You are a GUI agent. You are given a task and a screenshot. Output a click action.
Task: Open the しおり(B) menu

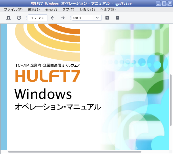pos(87,9)
